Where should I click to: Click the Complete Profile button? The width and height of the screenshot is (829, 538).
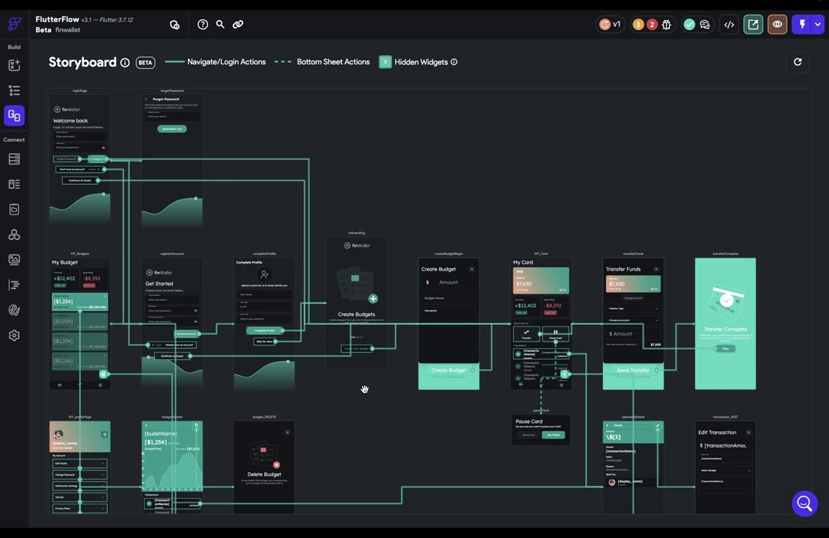click(x=264, y=330)
